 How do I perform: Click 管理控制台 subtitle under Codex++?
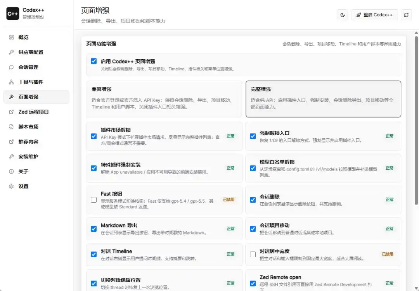33,17
